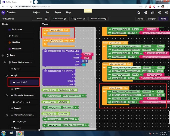This screenshot has width=170, height=136.
Task: Open the Wave animation style dropdown
Action: point(87,54)
